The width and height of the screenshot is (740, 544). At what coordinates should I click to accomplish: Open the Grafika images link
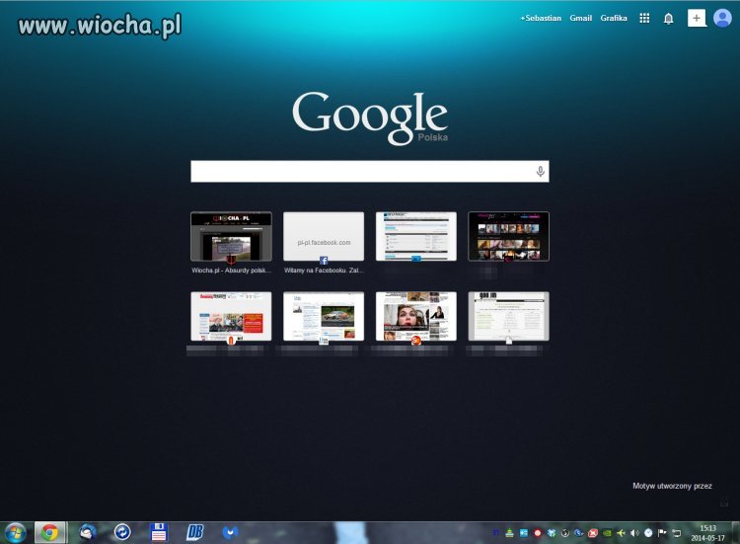pyautogui.click(x=614, y=18)
